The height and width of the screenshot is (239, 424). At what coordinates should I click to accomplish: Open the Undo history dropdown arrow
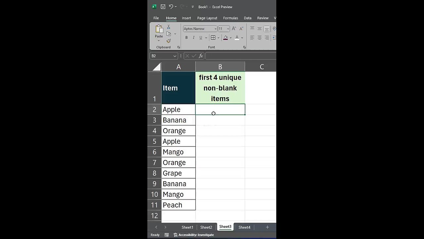pyautogui.click(x=176, y=7)
